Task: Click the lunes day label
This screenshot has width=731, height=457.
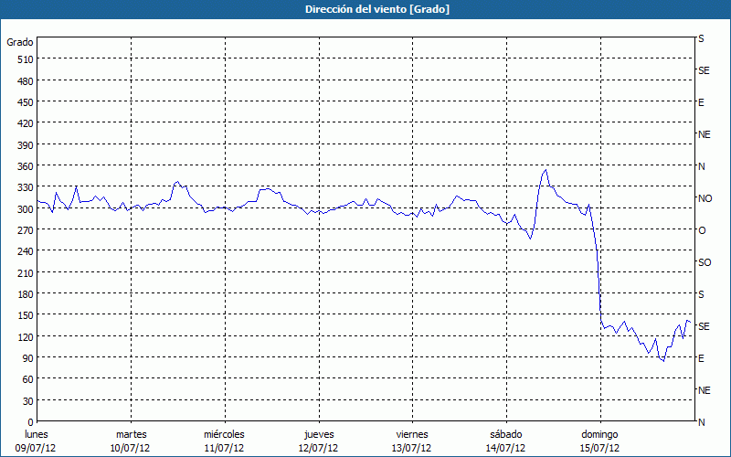Action: click(37, 434)
